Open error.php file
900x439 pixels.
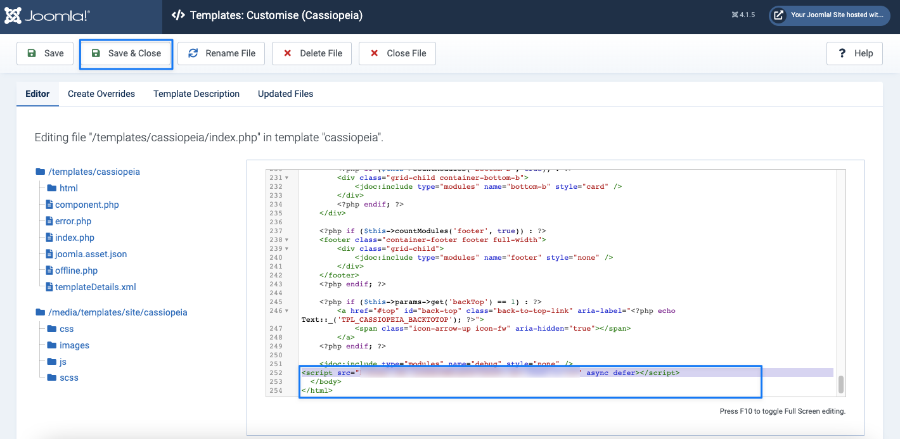73,221
